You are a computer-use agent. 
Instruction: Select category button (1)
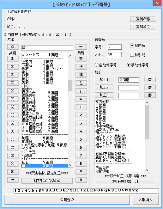click(x=13, y=58)
